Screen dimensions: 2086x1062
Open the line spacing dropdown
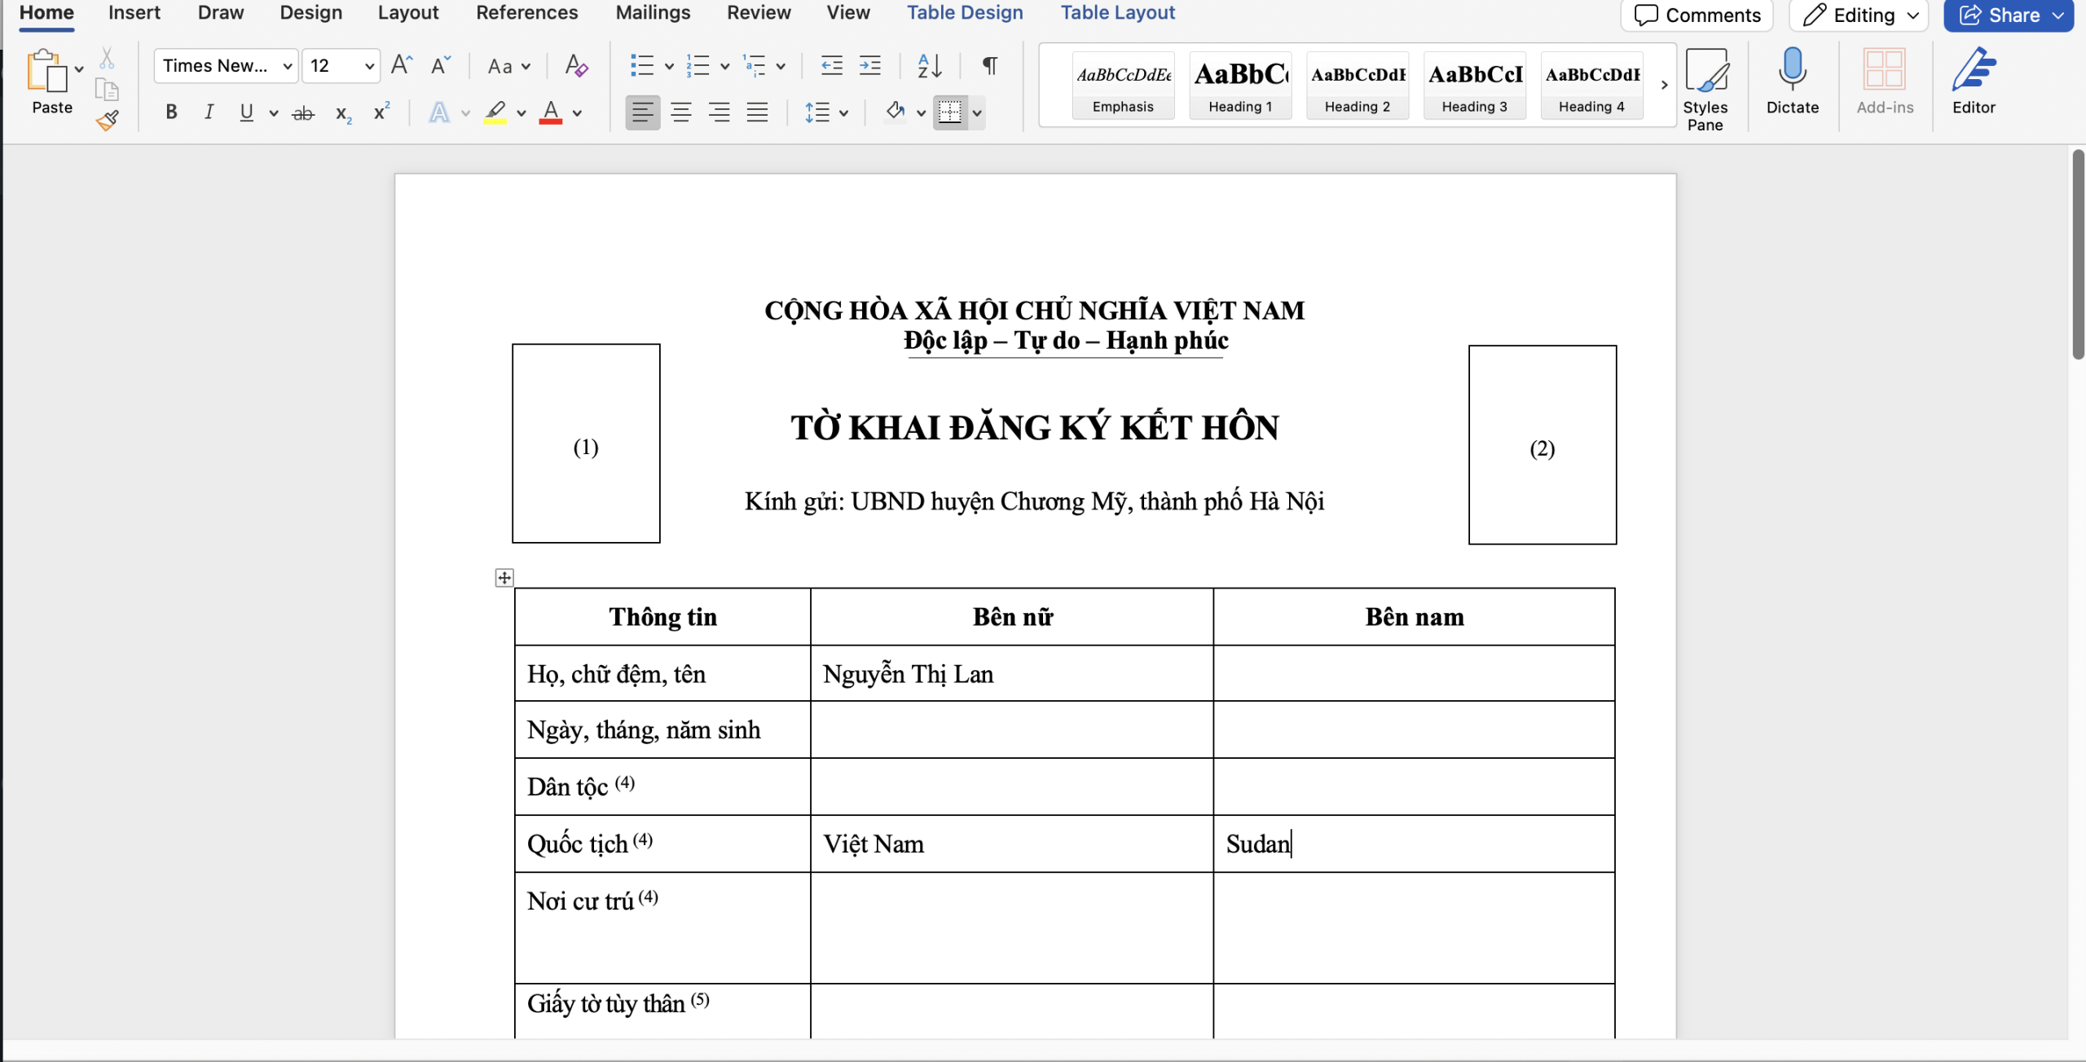coord(843,112)
